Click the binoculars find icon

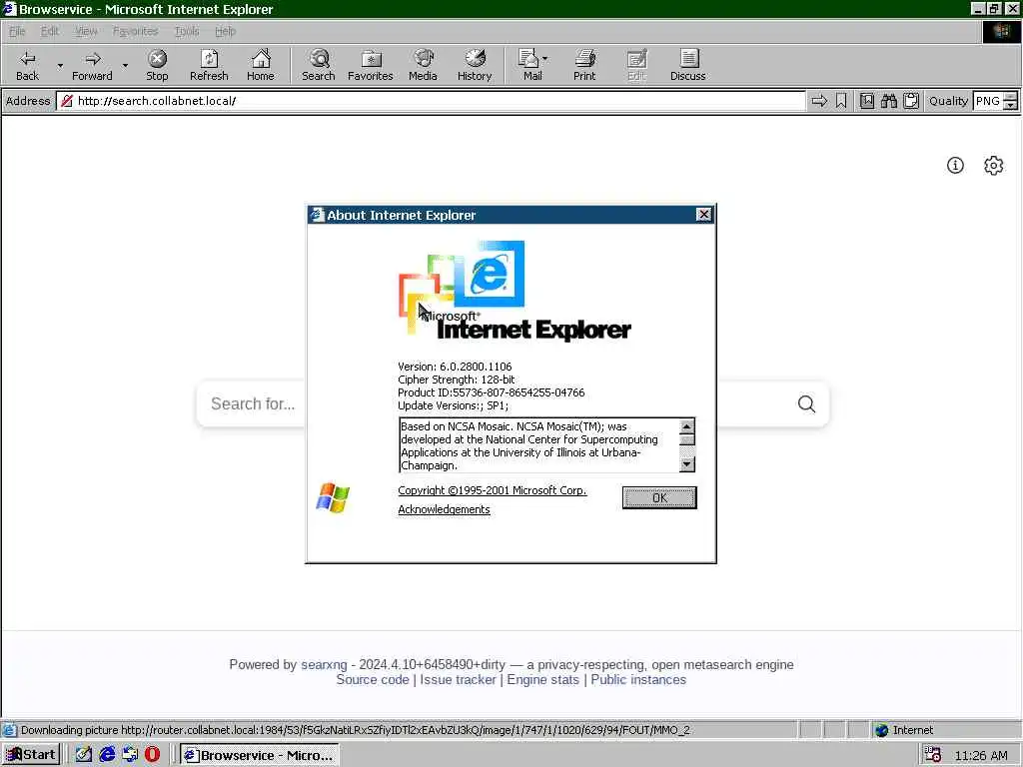889,101
